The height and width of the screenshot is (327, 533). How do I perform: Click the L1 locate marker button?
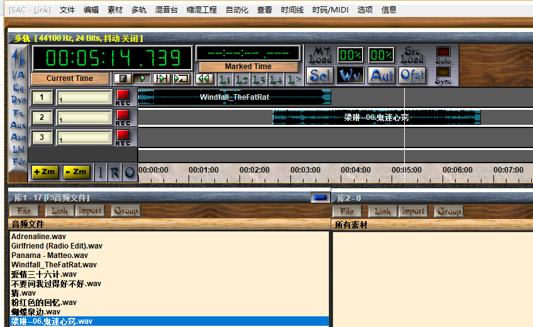click(x=224, y=79)
